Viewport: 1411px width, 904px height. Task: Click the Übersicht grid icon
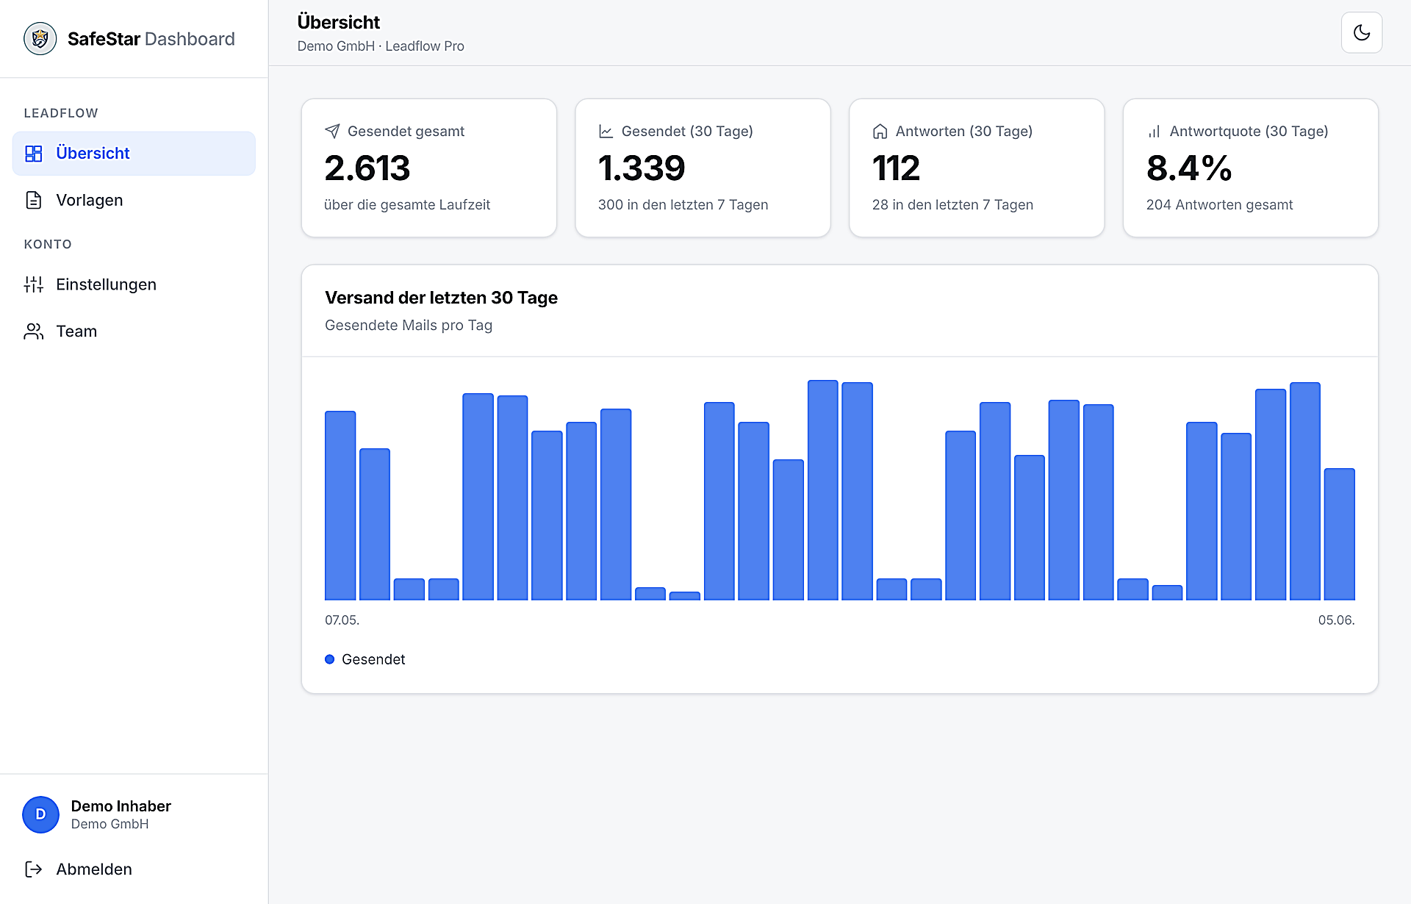click(x=34, y=153)
